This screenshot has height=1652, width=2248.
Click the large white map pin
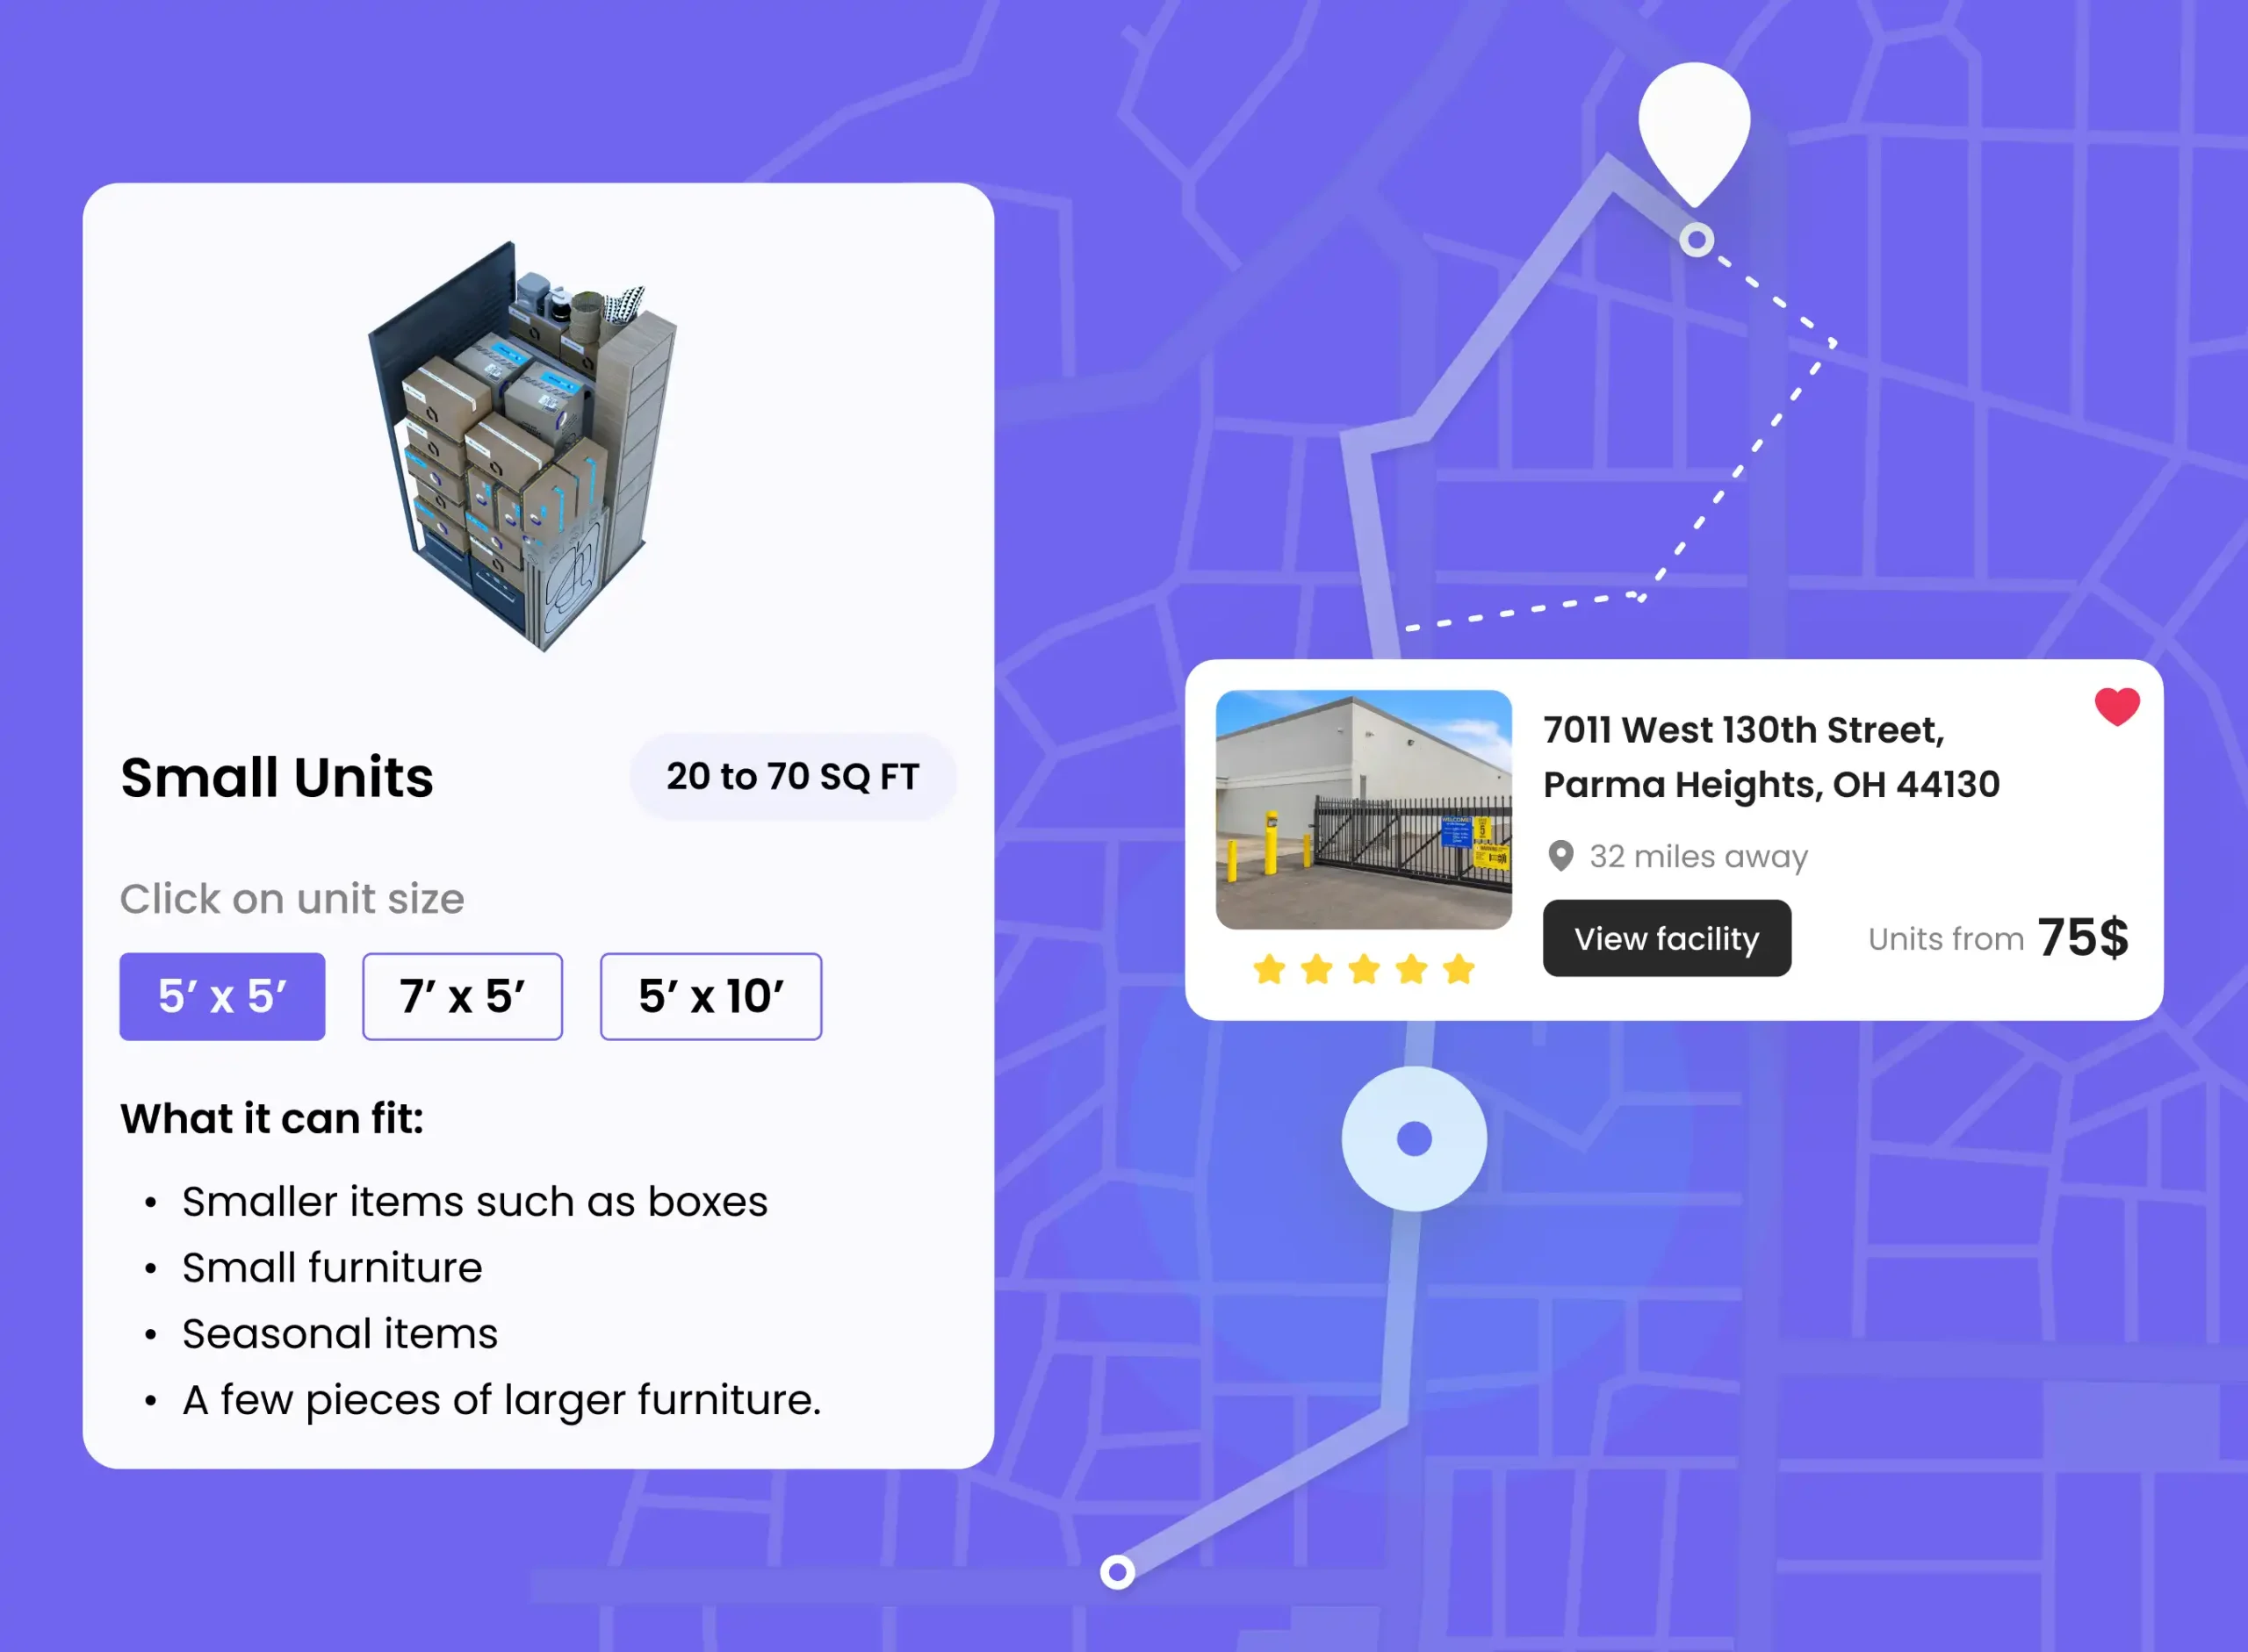pyautogui.click(x=1694, y=125)
